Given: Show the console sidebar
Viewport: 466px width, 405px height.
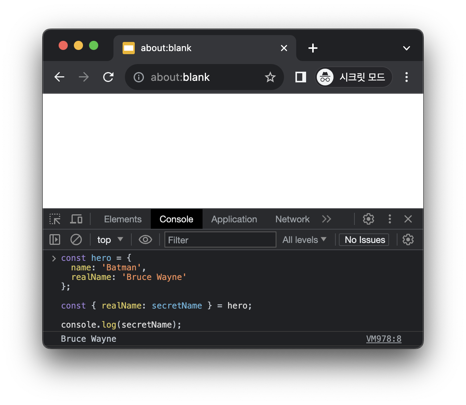Looking at the screenshot, I should pos(55,239).
